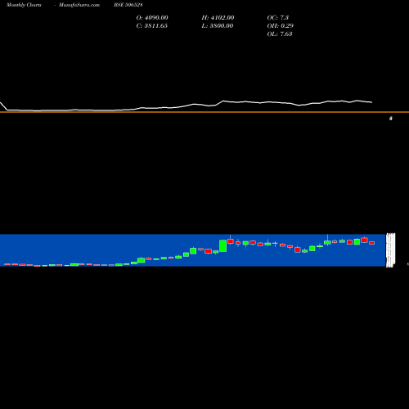Click the high value 'H: 4102.00'
This screenshot has width=409, height=409.
click(x=218, y=18)
